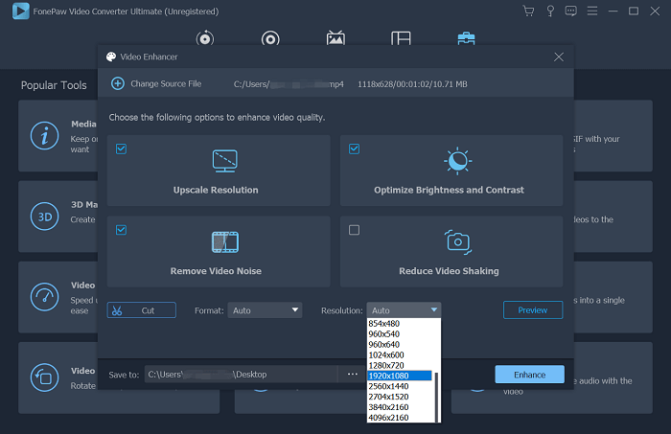This screenshot has height=434, width=671.
Task: Click the Media info tool icon
Action: coord(44,136)
